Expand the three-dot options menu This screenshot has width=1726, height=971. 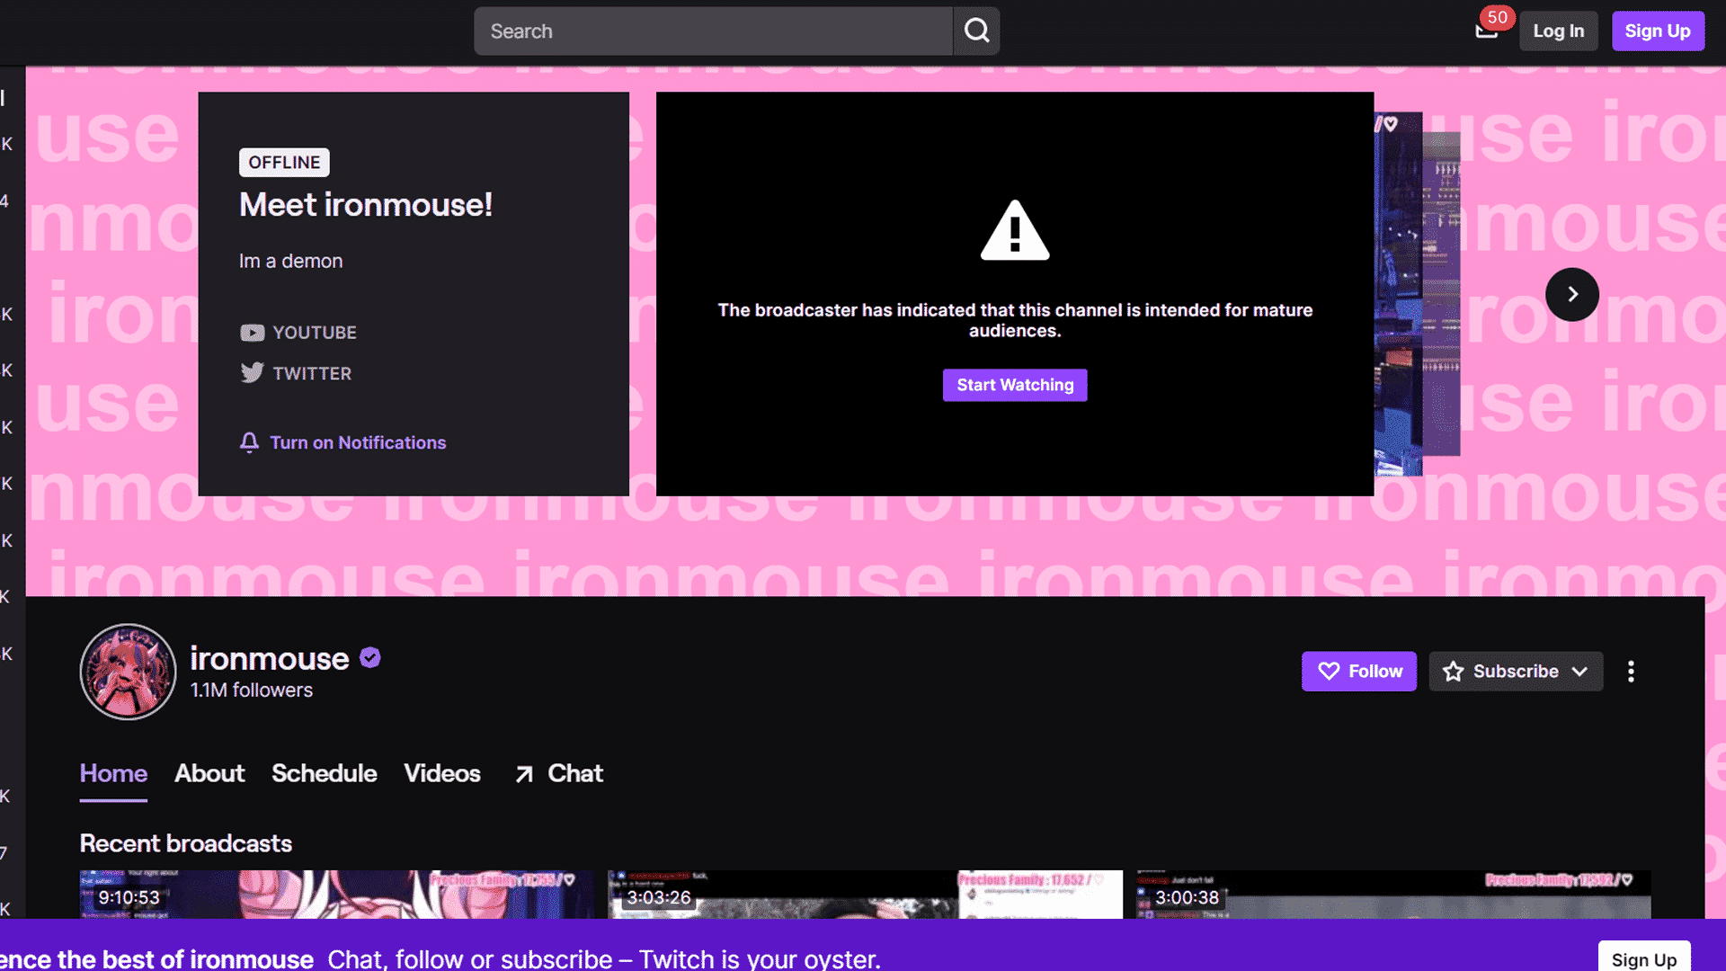point(1630,670)
